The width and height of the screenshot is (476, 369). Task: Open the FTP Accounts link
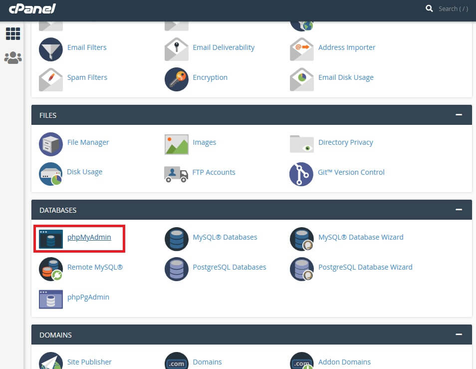coord(214,172)
